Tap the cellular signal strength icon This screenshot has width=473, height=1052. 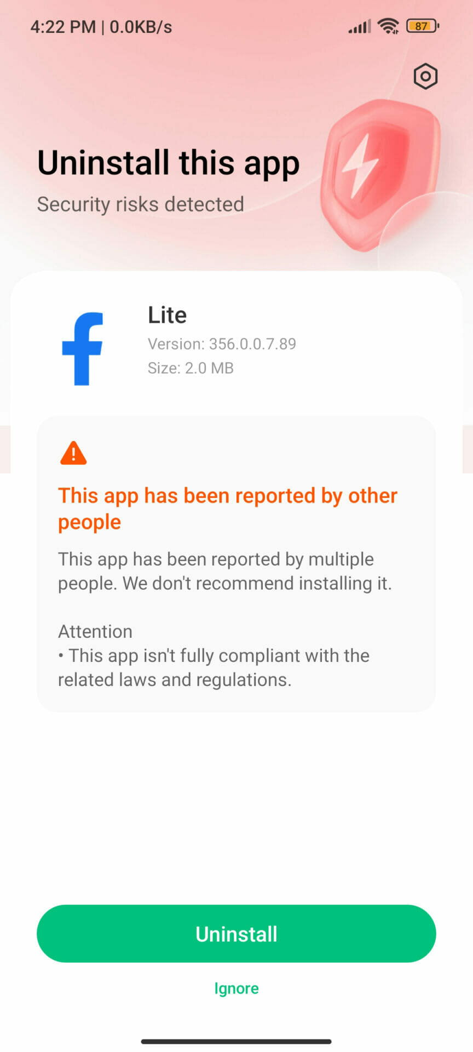tap(359, 26)
